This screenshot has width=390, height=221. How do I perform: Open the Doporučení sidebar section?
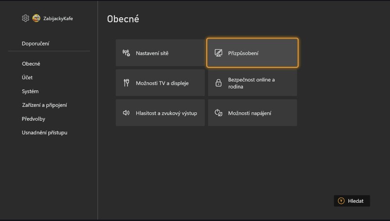[x=36, y=44]
